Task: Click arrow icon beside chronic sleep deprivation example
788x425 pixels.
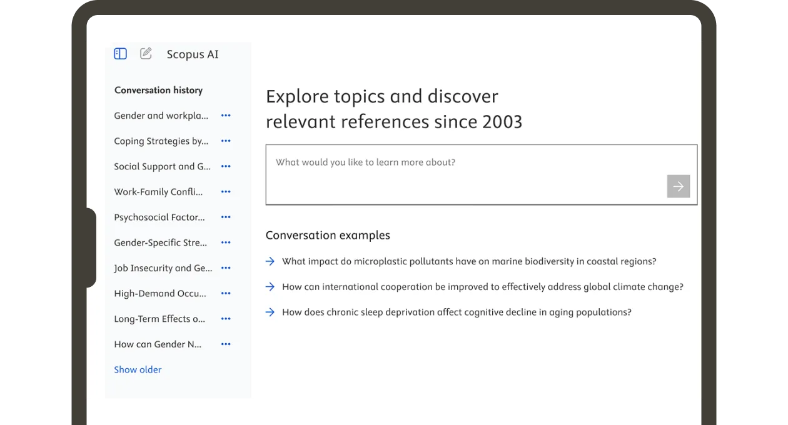Action: pos(270,312)
